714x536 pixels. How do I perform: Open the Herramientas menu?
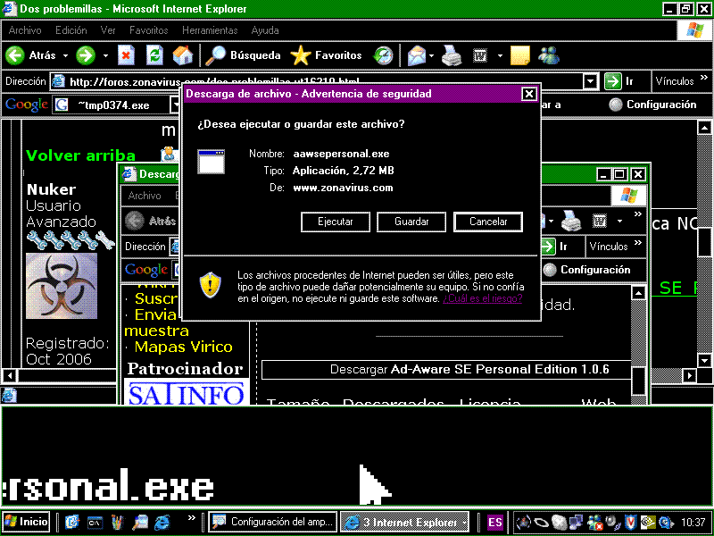tap(210, 30)
